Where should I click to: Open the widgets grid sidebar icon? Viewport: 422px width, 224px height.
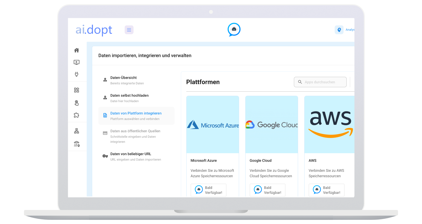[x=76, y=90]
